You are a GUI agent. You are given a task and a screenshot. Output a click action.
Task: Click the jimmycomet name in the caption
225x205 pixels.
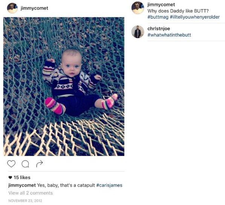(x=22, y=185)
